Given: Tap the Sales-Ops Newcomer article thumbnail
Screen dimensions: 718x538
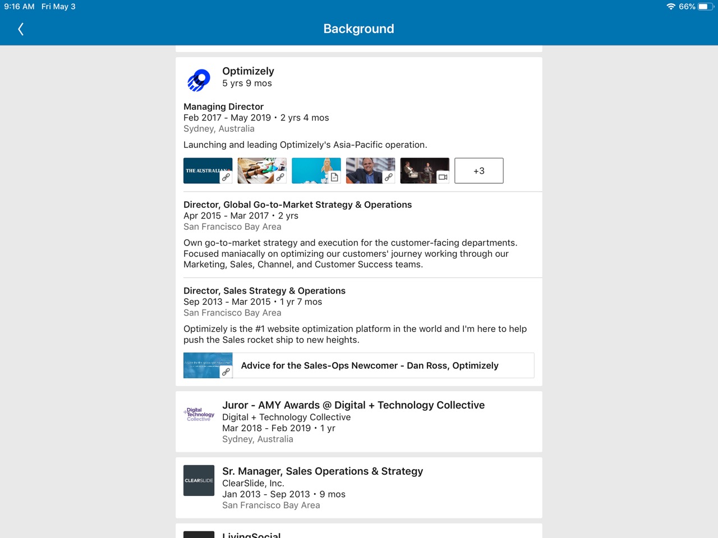Looking at the screenshot, I should click(x=208, y=365).
